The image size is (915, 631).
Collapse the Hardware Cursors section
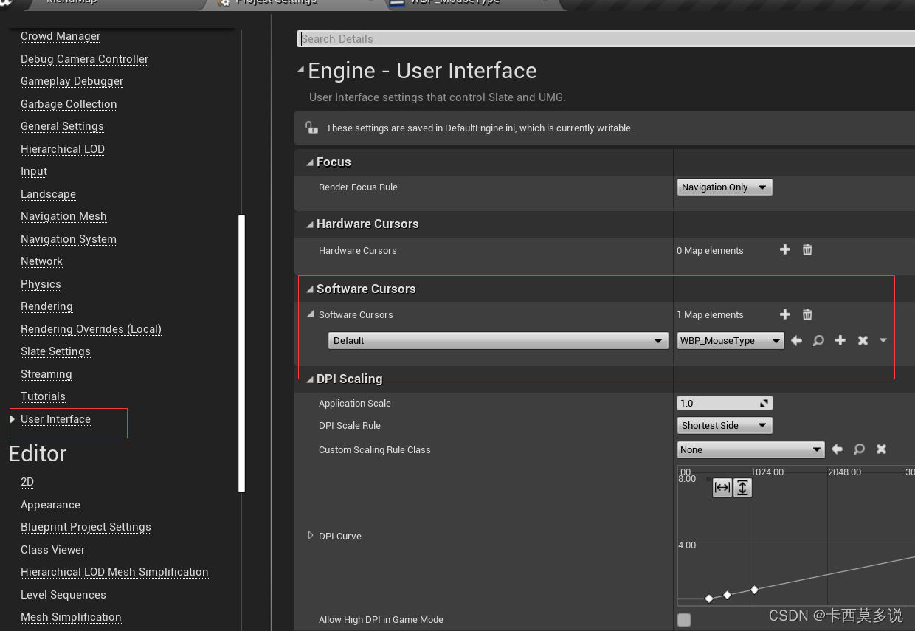(310, 224)
